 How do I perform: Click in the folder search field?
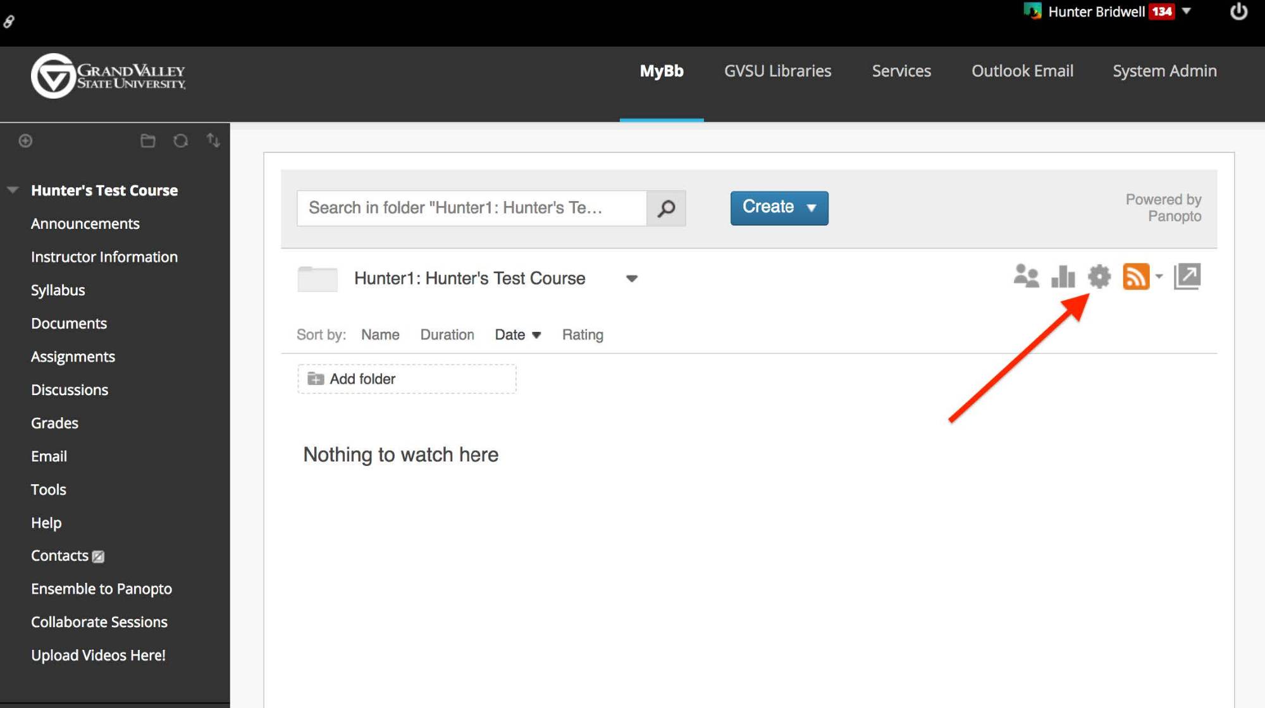471,208
